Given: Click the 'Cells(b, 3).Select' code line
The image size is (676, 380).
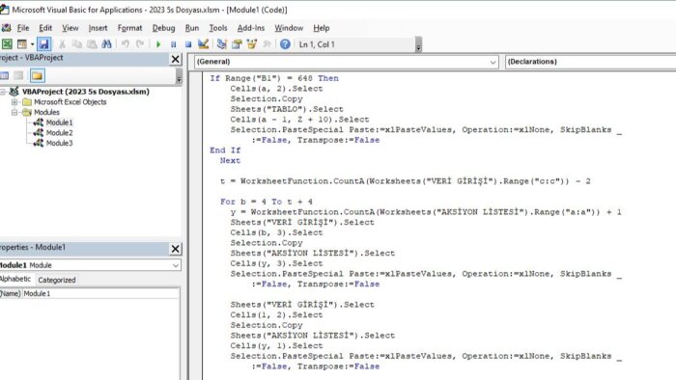Looking at the screenshot, I should 276,232.
